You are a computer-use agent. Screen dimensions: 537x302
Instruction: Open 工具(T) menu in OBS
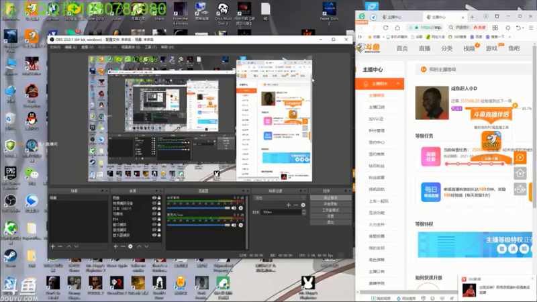pyautogui.click(x=150, y=47)
